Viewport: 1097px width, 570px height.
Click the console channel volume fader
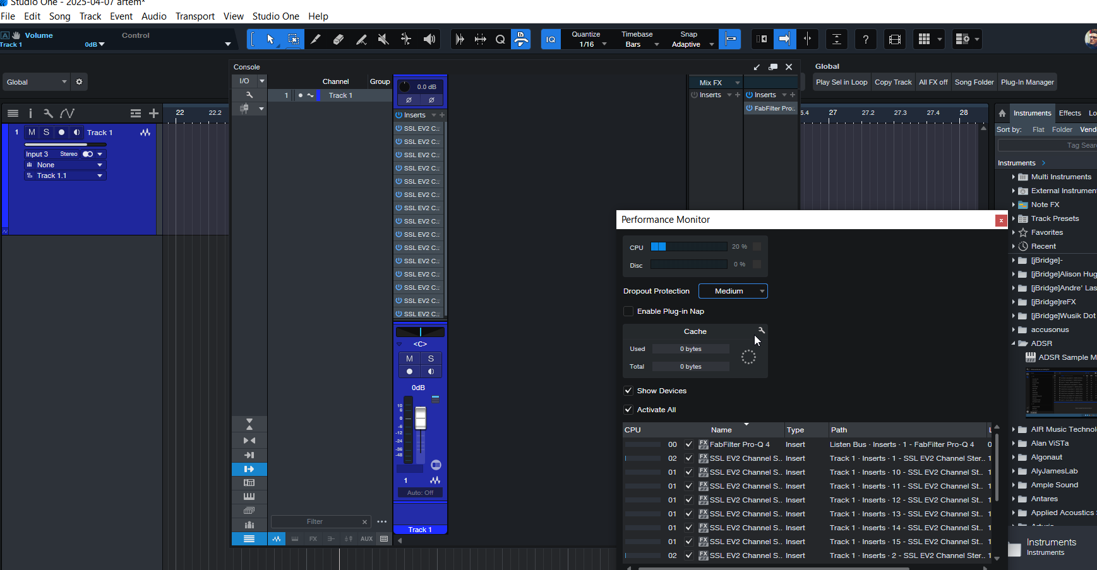point(421,418)
